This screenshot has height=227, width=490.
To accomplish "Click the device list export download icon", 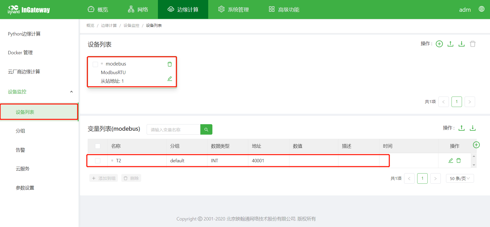I will tap(461, 44).
